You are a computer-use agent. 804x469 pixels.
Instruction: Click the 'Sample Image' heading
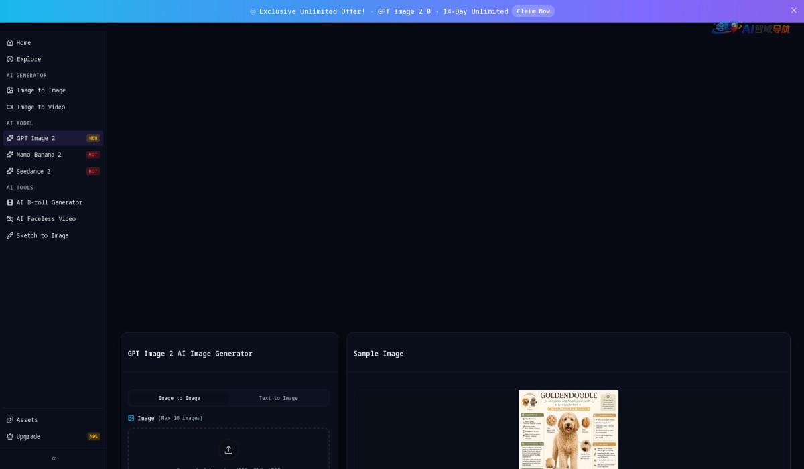pos(379,354)
